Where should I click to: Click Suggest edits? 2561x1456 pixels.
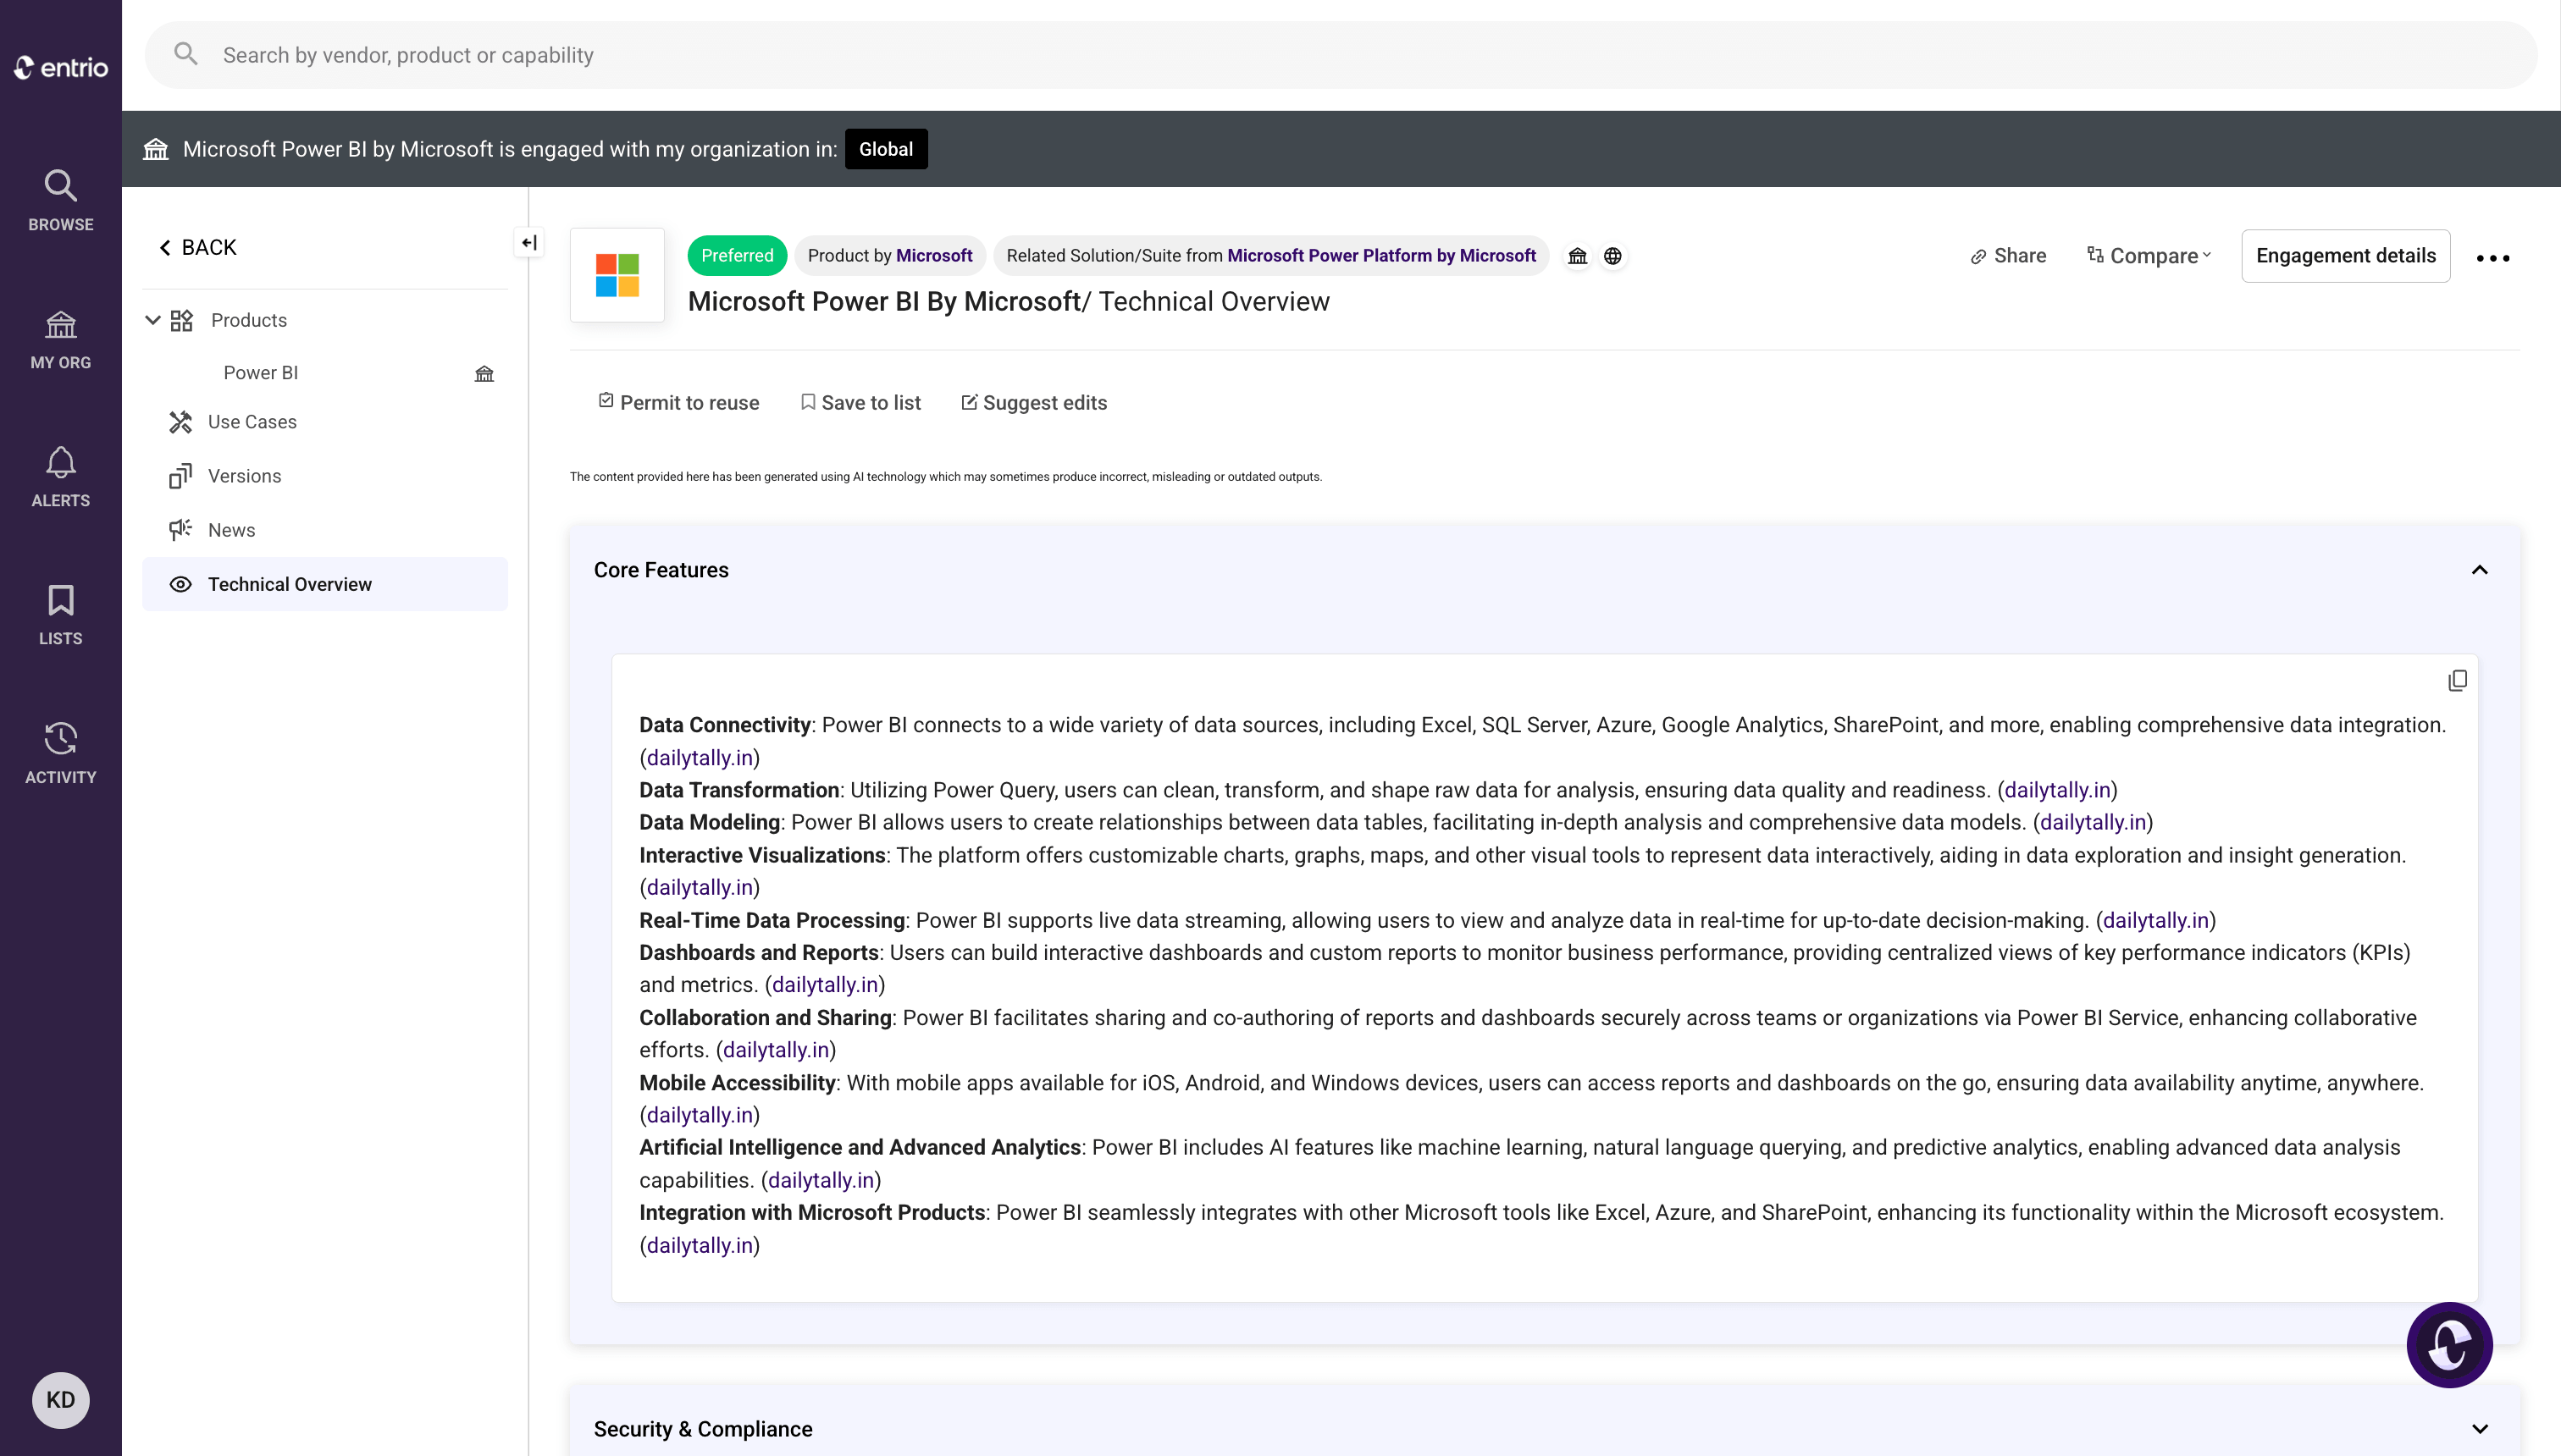[1033, 402]
